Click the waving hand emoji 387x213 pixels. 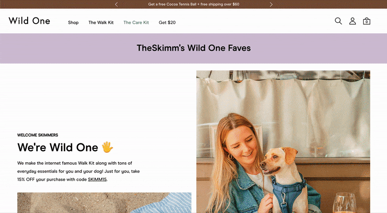(x=107, y=147)
